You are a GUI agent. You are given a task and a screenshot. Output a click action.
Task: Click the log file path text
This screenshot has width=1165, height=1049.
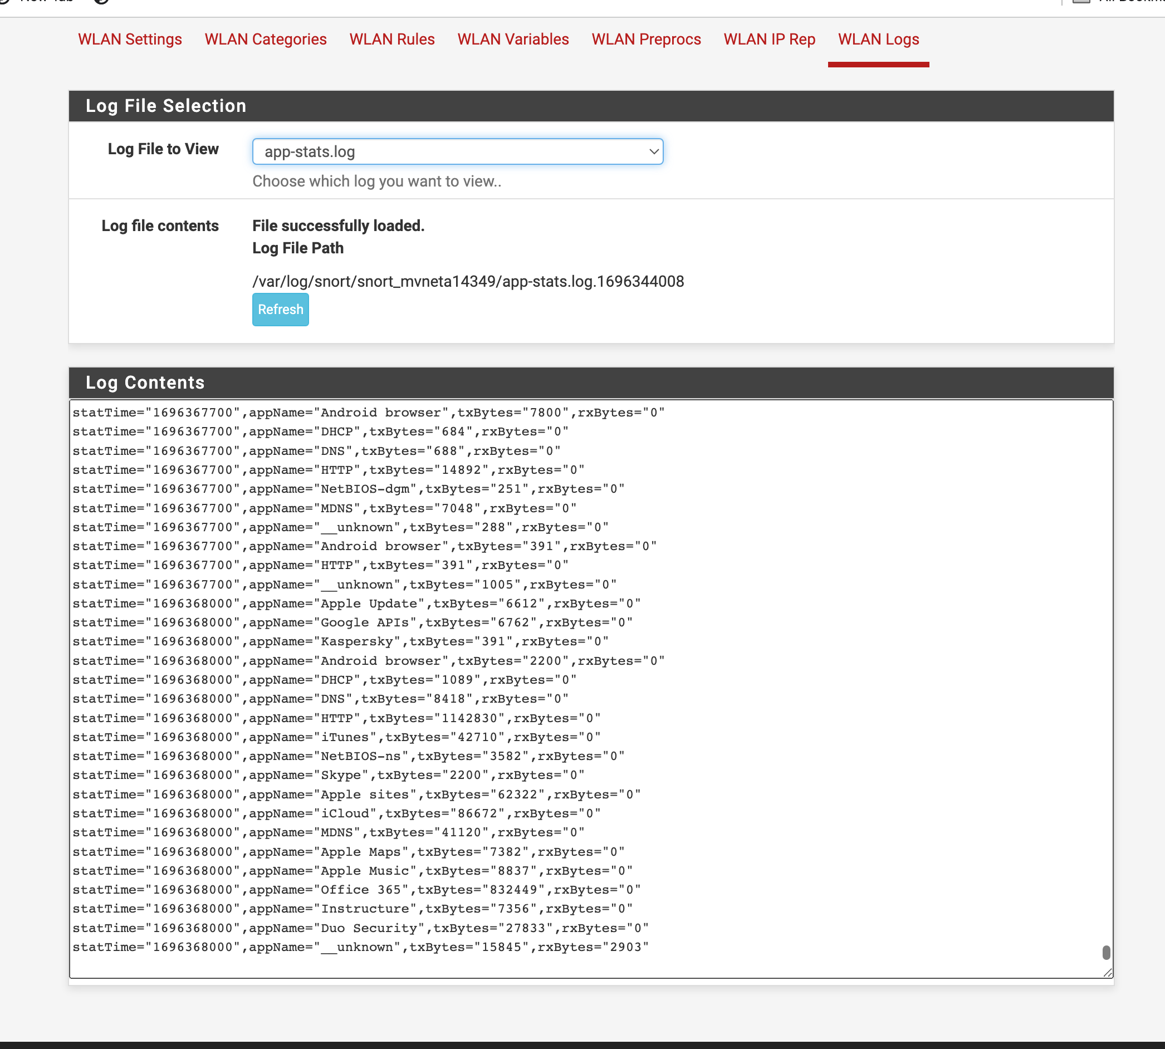click(x=467, y=281)
